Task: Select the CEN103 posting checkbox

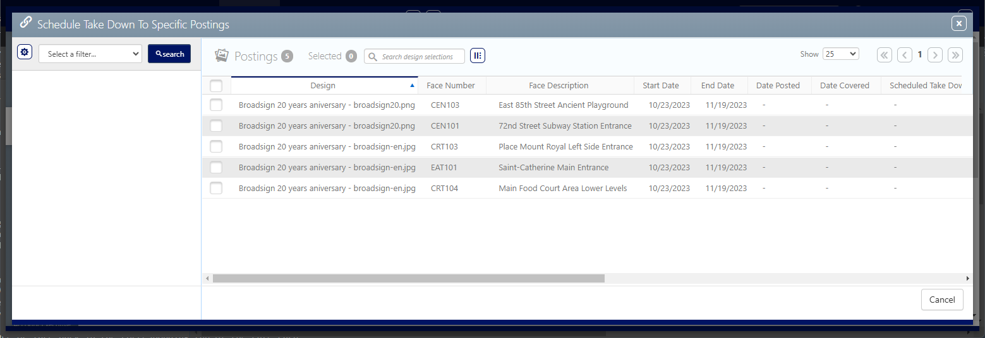Action: [x=216, y=105]
